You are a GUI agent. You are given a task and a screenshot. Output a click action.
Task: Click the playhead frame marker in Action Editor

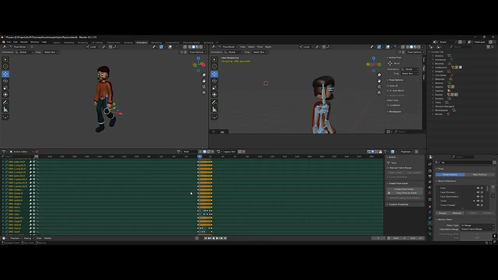200,156
